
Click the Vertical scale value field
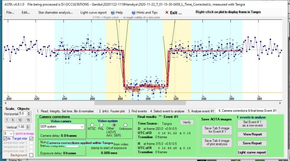[x=22, y=127]
